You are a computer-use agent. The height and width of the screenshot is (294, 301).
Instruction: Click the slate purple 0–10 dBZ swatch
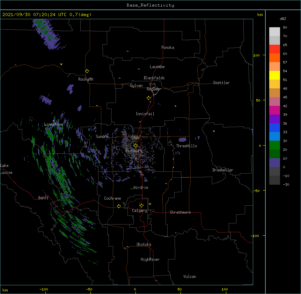[274, 163]
